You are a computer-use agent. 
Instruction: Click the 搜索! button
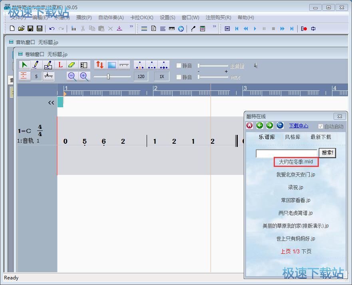(x=327, y=153)
